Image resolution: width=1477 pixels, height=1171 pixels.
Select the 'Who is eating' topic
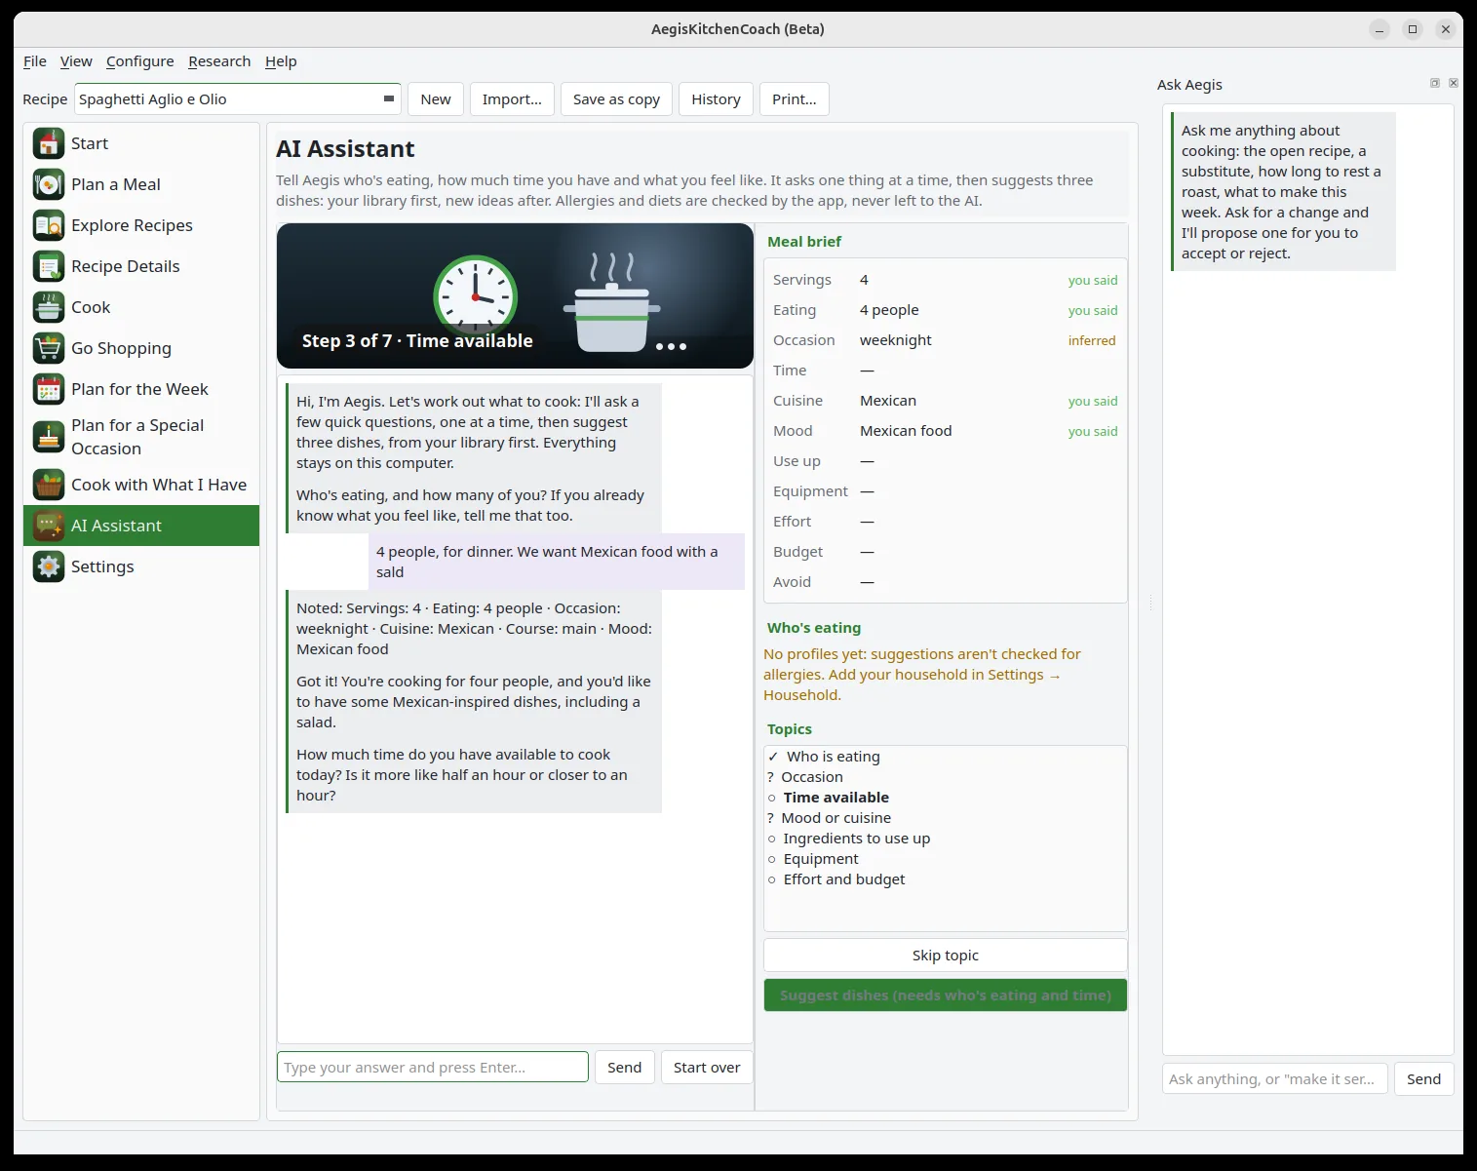(946, 757)
